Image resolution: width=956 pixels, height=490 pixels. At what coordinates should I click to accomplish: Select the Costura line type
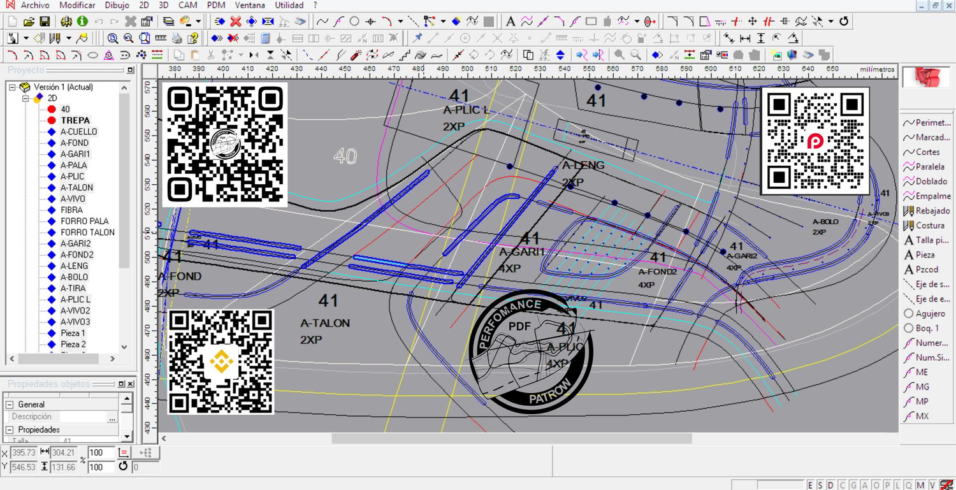(924, 226)
